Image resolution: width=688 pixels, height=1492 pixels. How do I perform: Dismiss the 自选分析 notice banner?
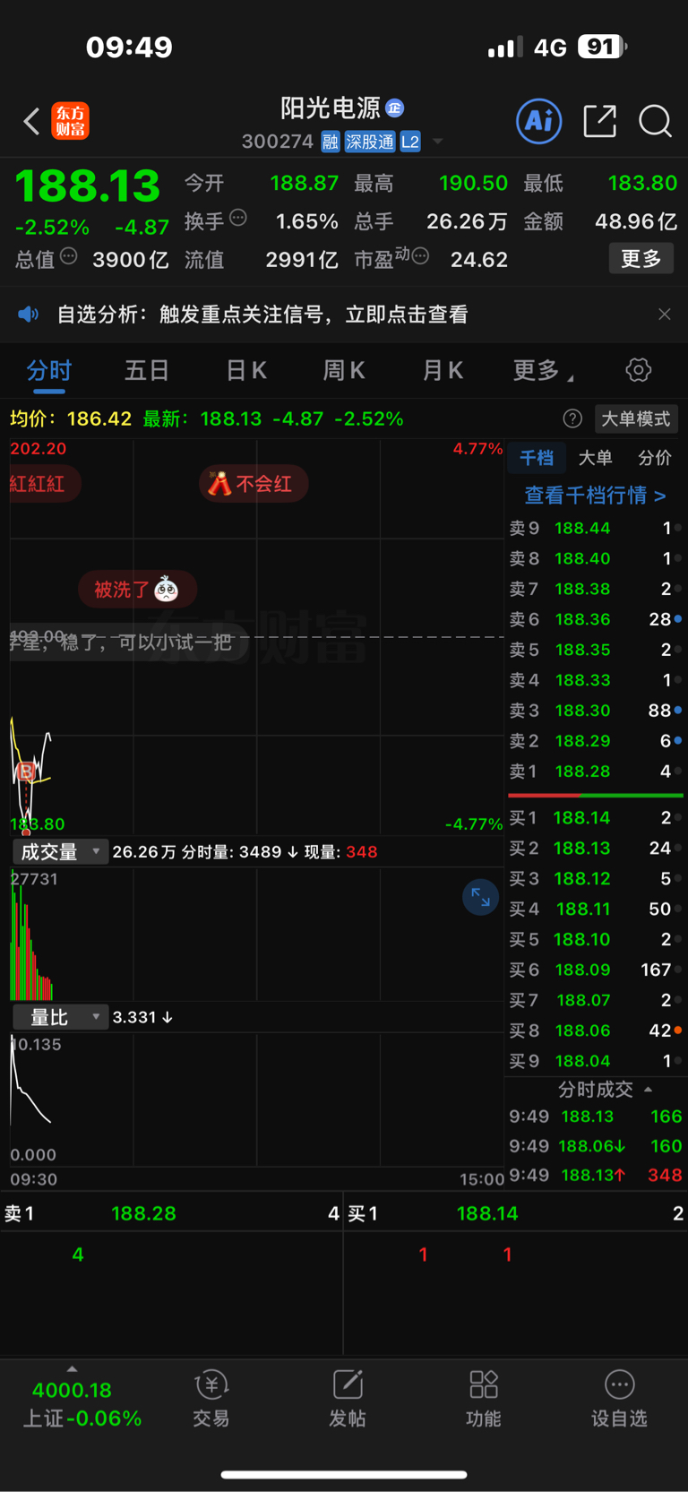664,315
